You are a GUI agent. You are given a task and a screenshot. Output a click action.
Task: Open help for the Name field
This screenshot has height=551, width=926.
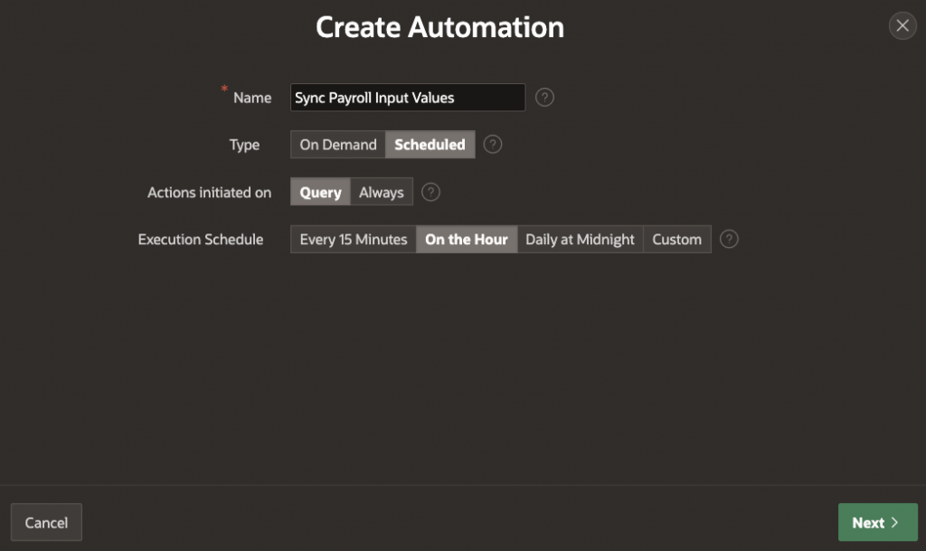pos(544,98)
